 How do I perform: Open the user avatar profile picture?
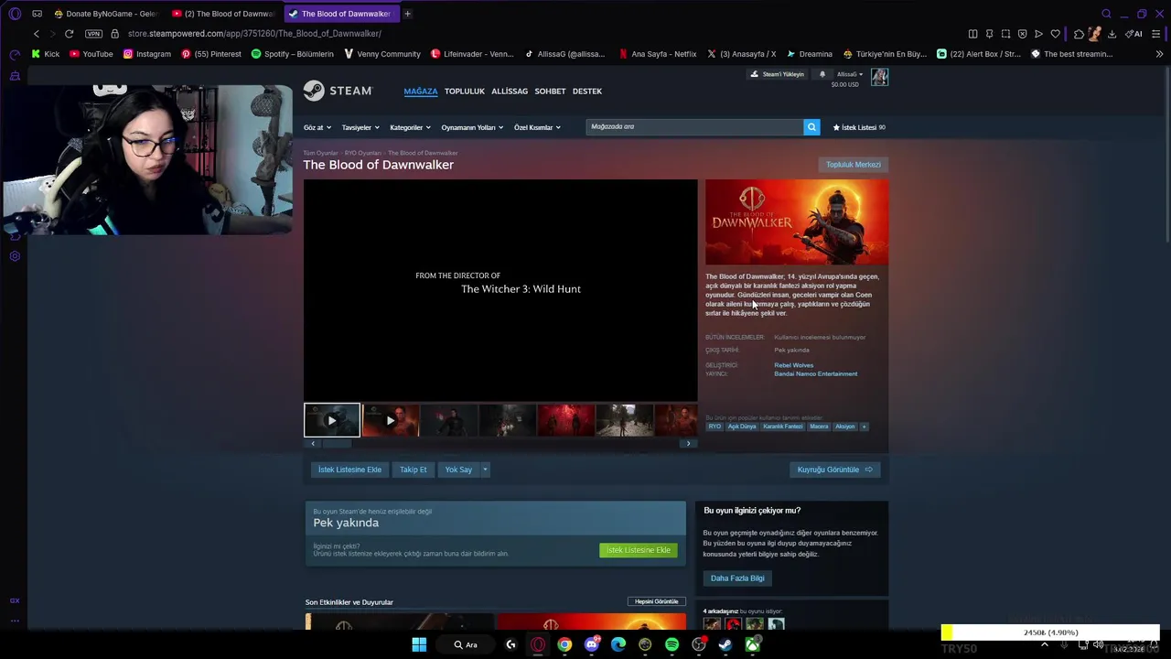click(879, 78)
